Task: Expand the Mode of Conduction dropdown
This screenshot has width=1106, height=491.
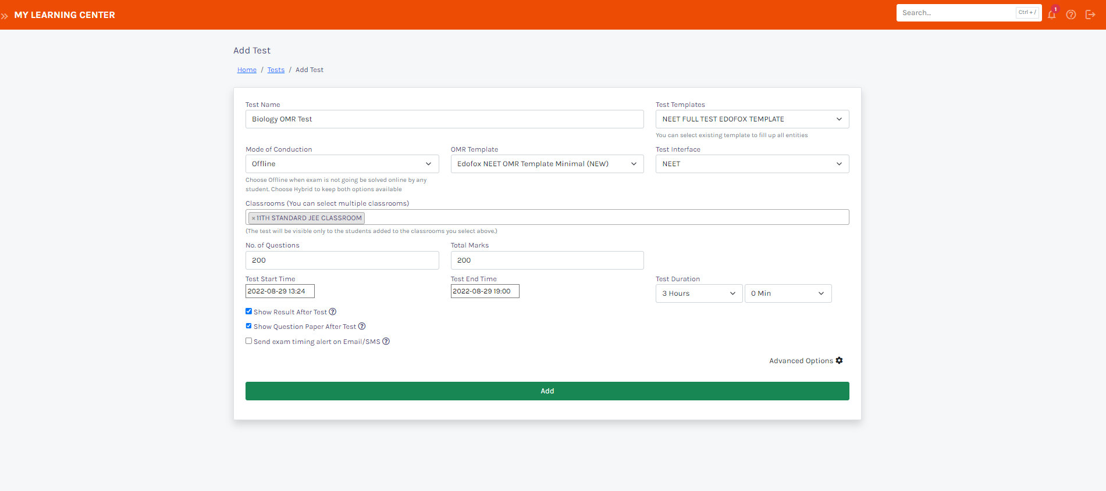Action: pos(342,164)
